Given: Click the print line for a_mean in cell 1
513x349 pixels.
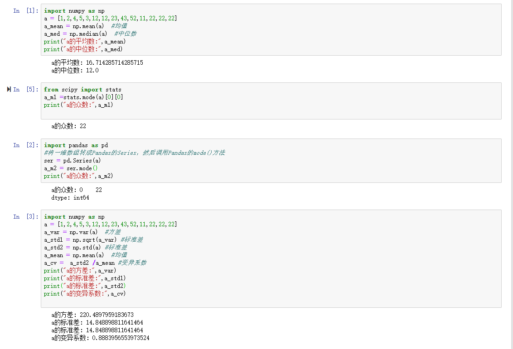Looking at the screenshot, I should point(85,42).
